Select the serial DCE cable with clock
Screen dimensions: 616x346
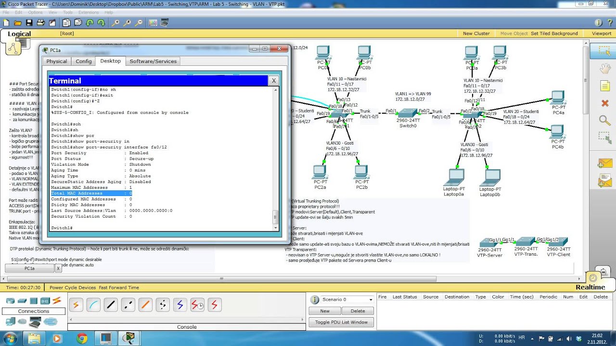click(x=197, y=305)
